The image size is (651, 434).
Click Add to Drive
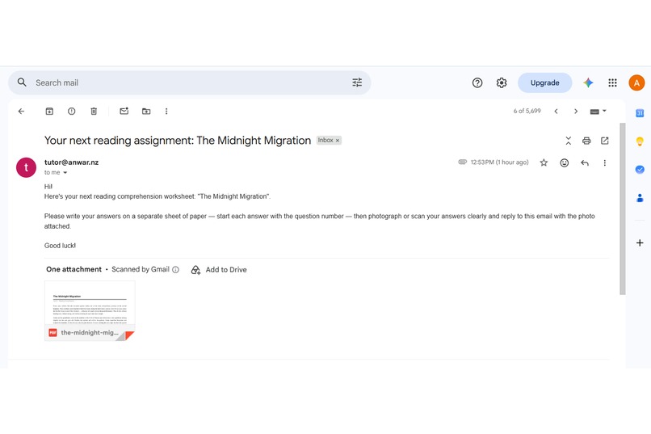(219, 270)
